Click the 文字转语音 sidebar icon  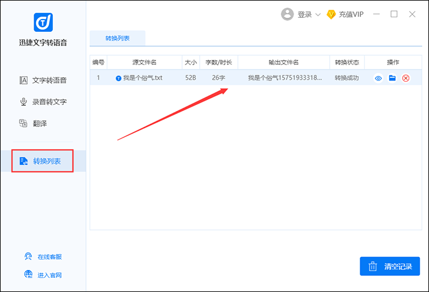tap(23, 80)
